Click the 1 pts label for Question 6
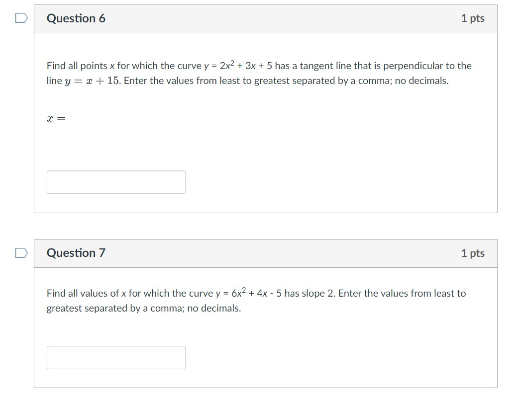Viewport: 515px width, 396px height. click(473, 18)
